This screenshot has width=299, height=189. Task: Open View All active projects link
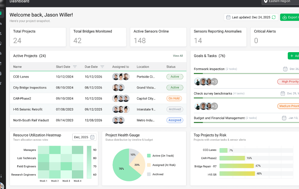pyautogui.click(x=178, y=56)
